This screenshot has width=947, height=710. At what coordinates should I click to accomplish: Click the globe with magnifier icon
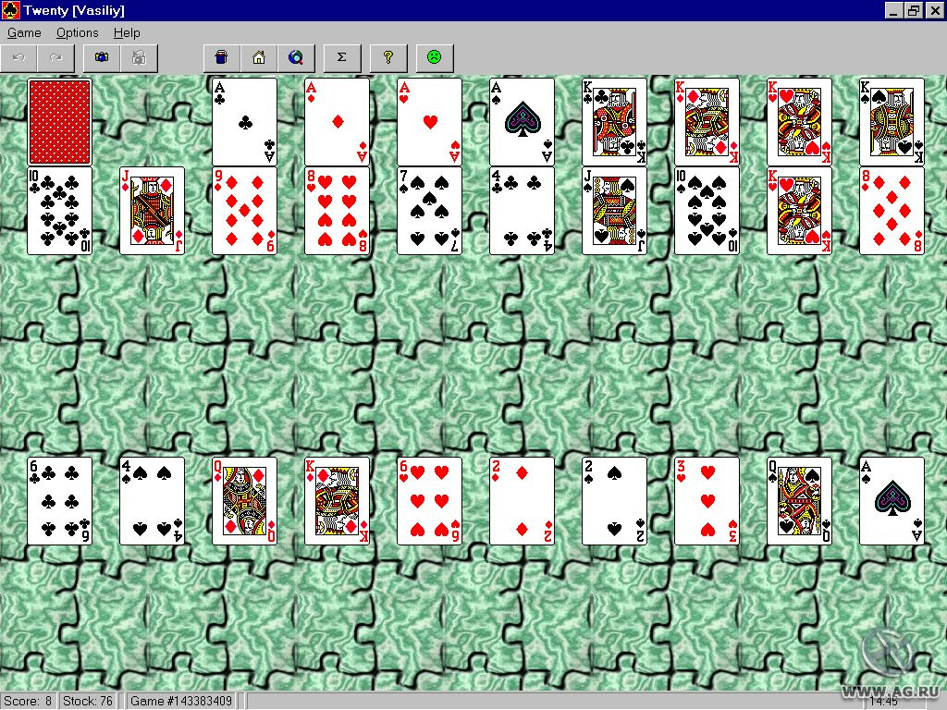click(296, 58)
